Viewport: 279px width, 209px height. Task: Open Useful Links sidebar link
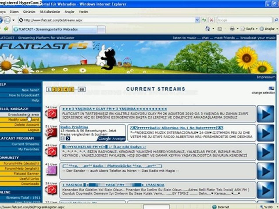coord(20,179)
